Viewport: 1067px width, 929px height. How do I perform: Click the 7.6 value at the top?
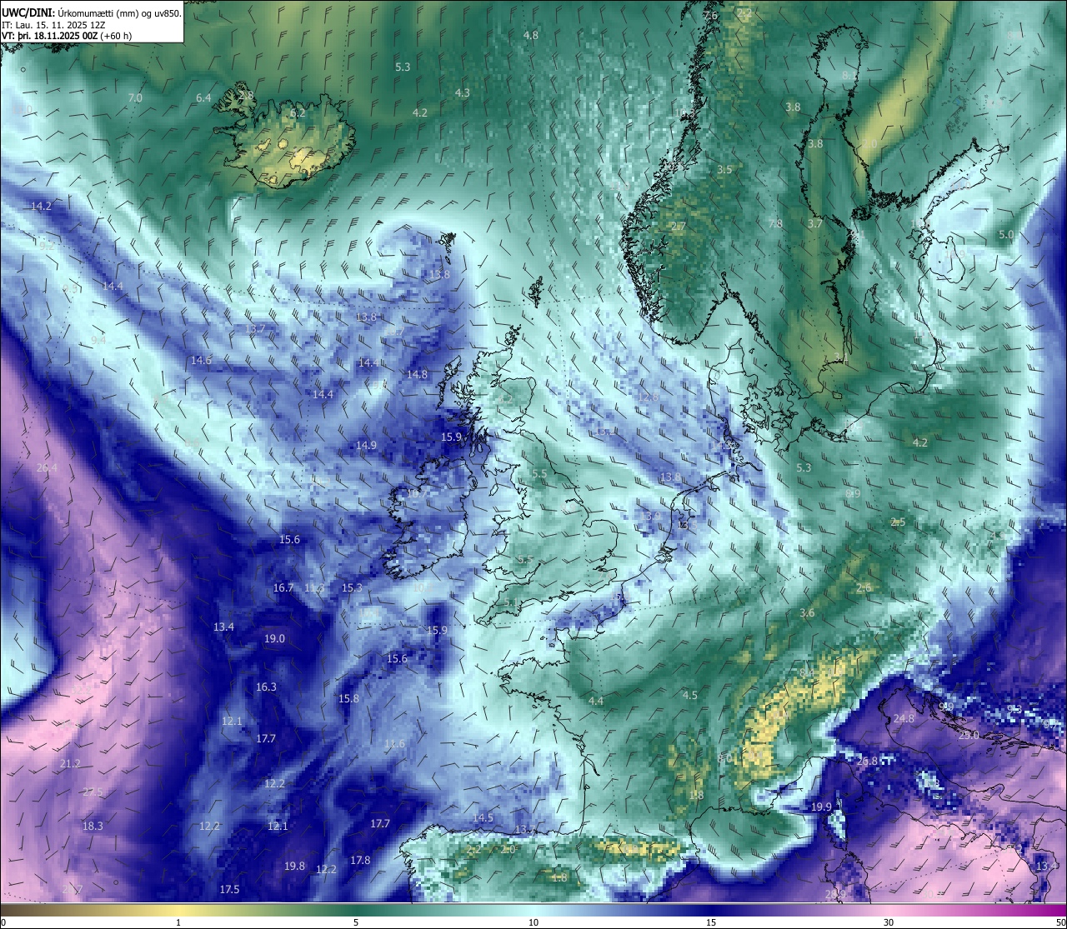[x=710, y=16]
